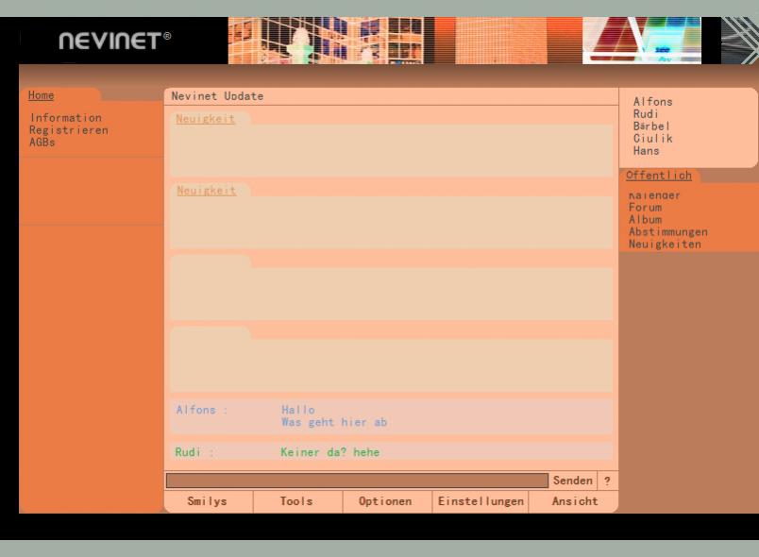Open the Information link
This screenshot has width=759, height=557.
(65, 118)
